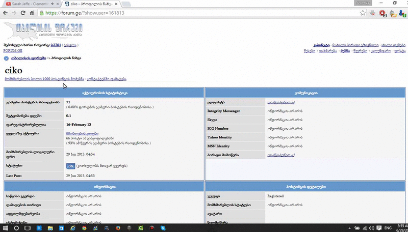Screen dimensions: 408x232
Task: Click the breadcrumb circle icon
Action: 6,58
